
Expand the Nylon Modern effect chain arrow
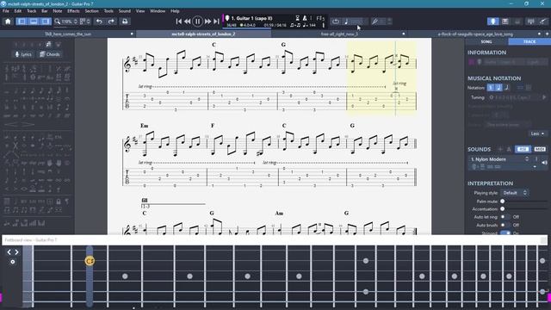tap(535, 167)
